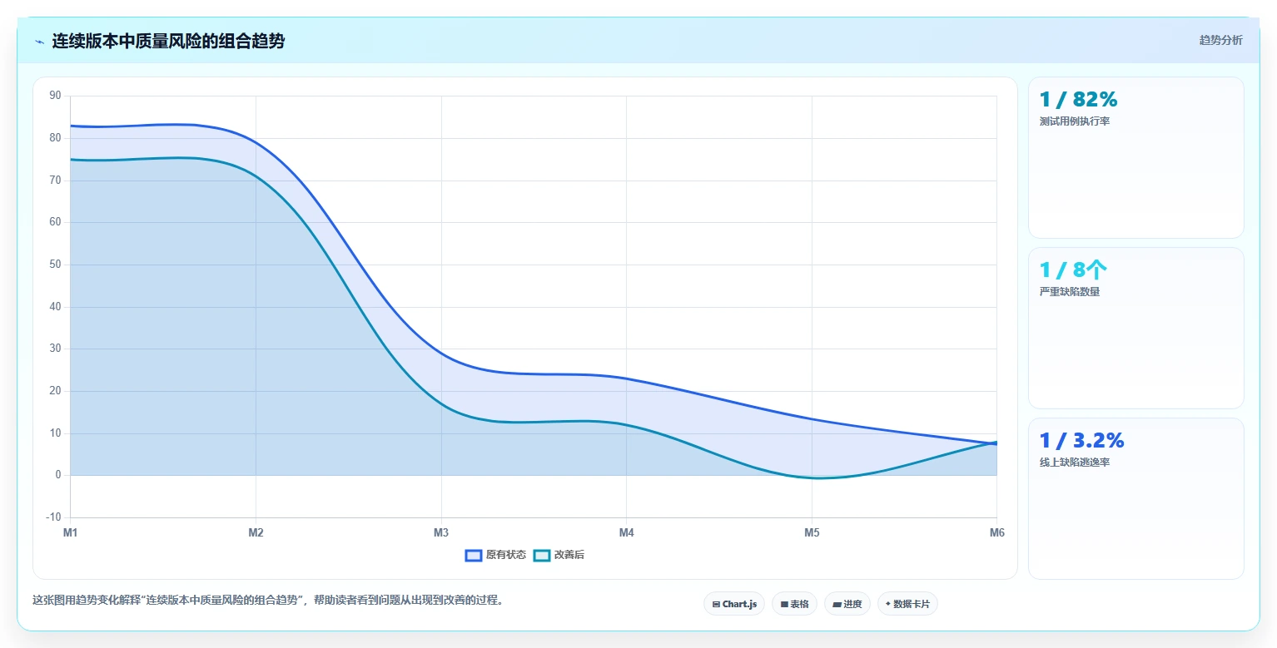Click the icon inside the Chart.js chip
1277x648 pixels.
click(716, 605)
